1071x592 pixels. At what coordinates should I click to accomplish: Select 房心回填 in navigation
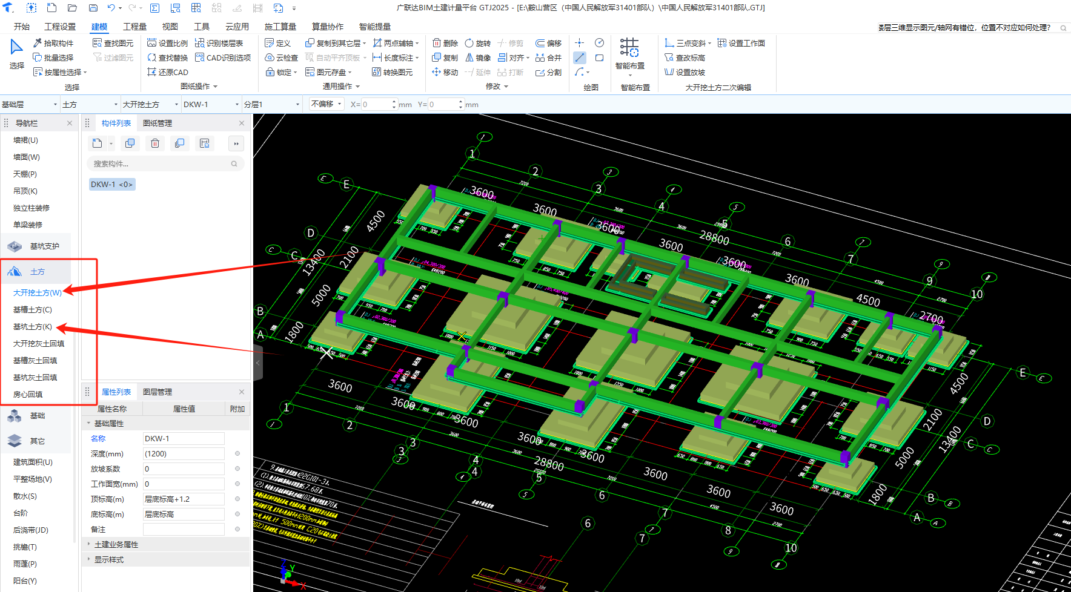[x=28, y=394]
